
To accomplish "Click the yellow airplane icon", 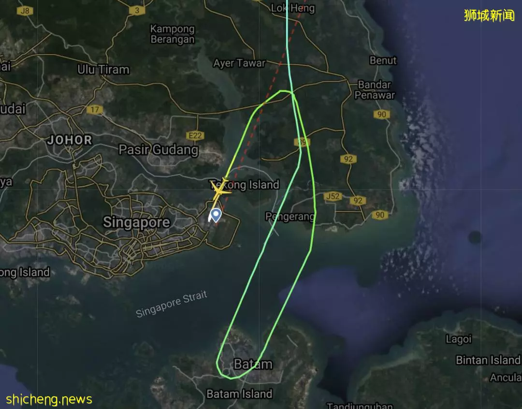I will (220, 190).
